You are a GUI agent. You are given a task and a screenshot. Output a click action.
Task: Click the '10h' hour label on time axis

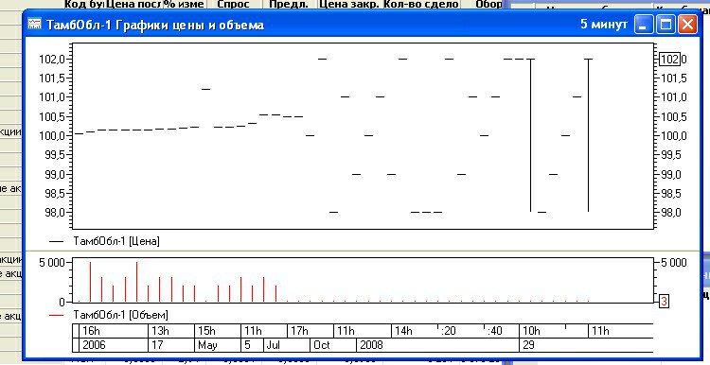(x=532, y=331)
